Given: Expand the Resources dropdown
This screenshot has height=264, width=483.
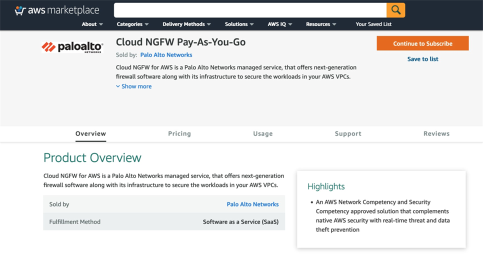Looking at the screenshot, I should (321, 24).
